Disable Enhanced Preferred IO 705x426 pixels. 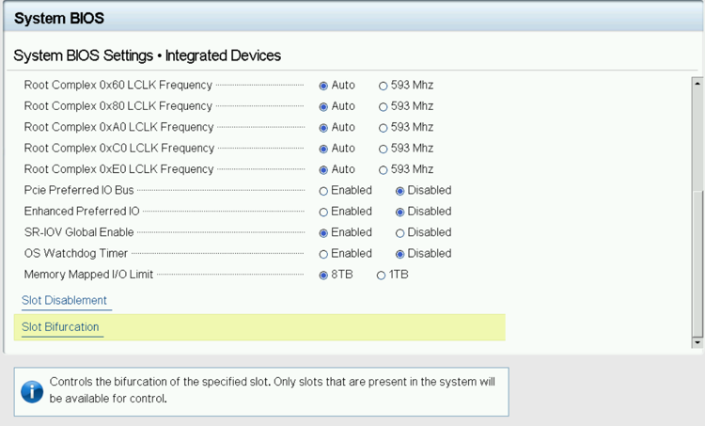399,213
